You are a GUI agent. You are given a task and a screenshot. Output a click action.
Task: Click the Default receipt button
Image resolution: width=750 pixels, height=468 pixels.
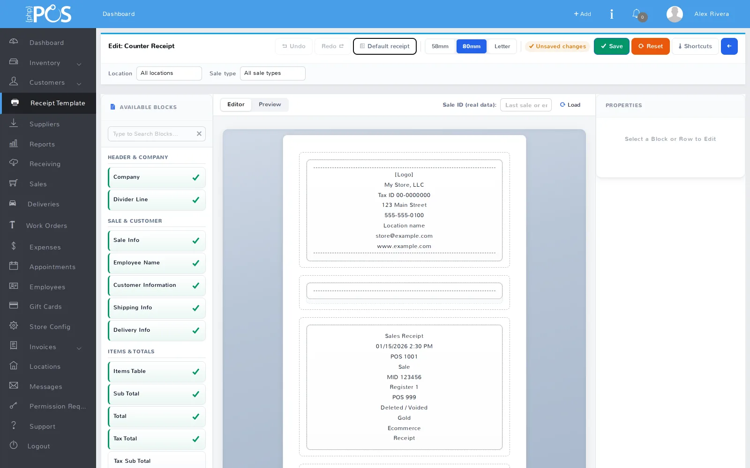click(x=385, y=46)
